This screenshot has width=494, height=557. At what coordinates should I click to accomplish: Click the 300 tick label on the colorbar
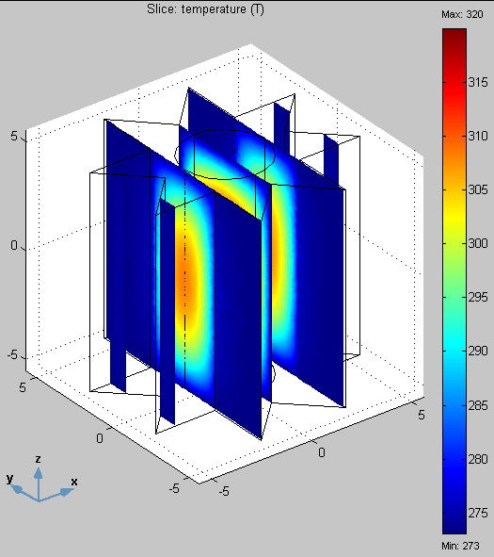[478, 243]
